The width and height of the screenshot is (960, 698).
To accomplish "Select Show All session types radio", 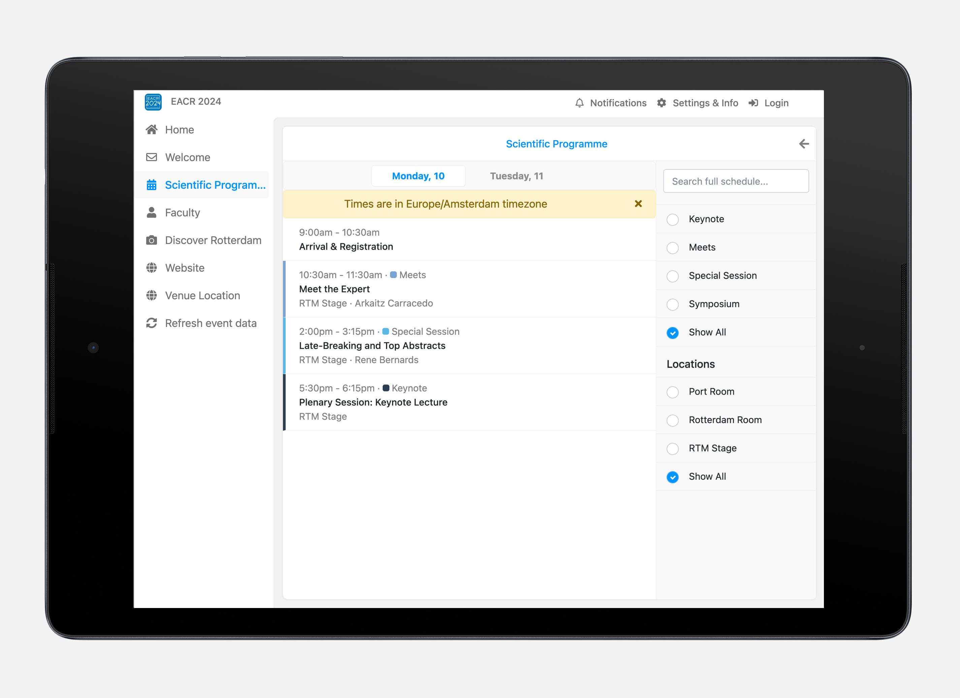I will click(x=673, y=333).
